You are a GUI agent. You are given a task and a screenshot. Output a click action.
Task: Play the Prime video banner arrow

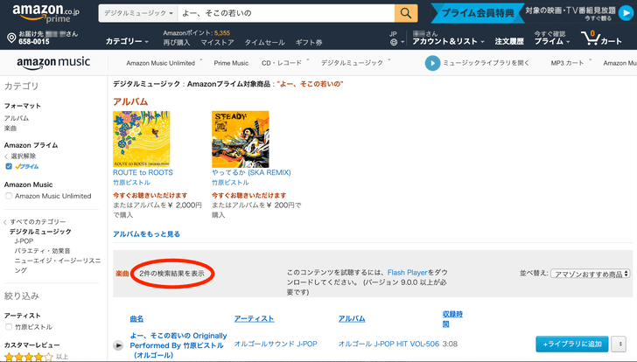626,13
